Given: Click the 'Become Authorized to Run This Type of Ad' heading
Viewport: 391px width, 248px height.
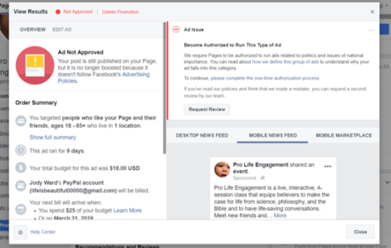Looking at the screenshot, I should tap(232, 45).
